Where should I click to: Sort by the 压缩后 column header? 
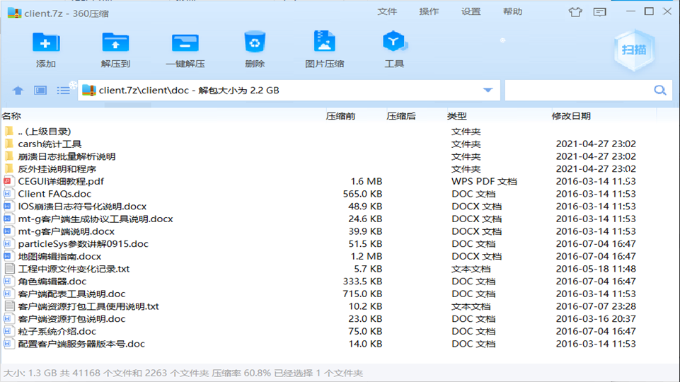[401, 116]
